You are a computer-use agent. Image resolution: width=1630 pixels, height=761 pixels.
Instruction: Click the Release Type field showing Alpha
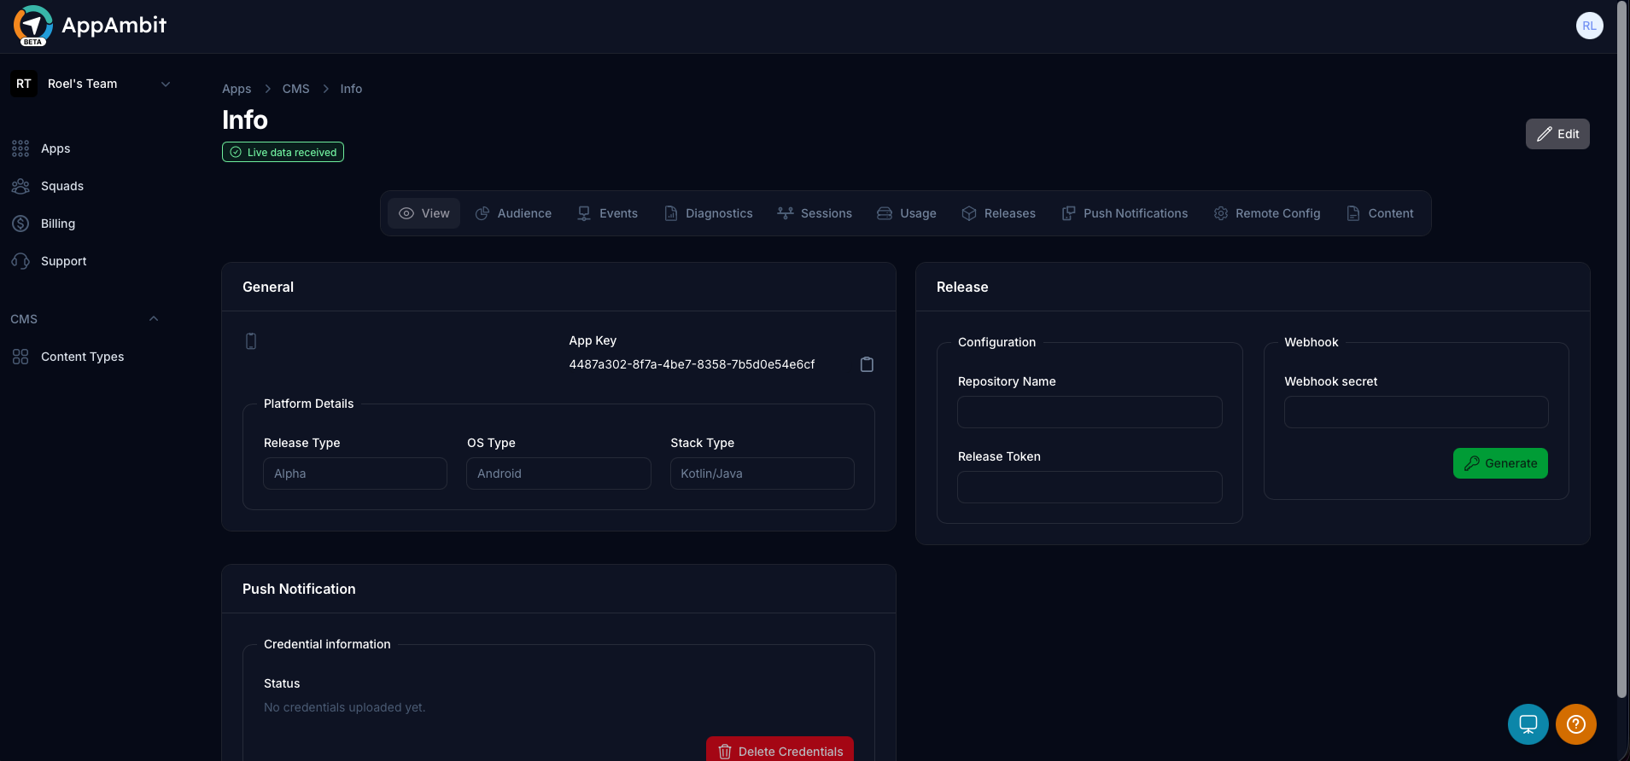click(355, 473)
